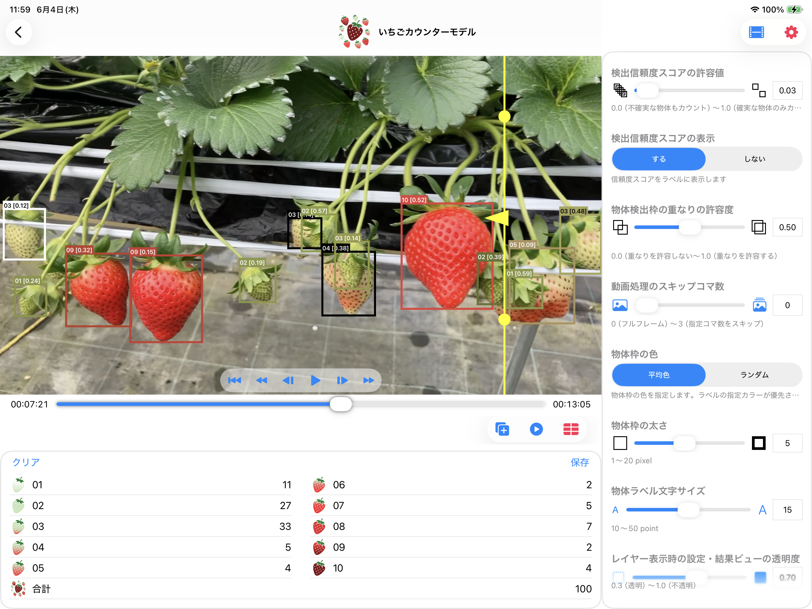Tap the blue film strip video icon

point(756,32)
